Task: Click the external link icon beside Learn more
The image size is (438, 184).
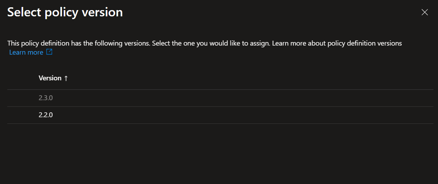Action: coord(49,52)
